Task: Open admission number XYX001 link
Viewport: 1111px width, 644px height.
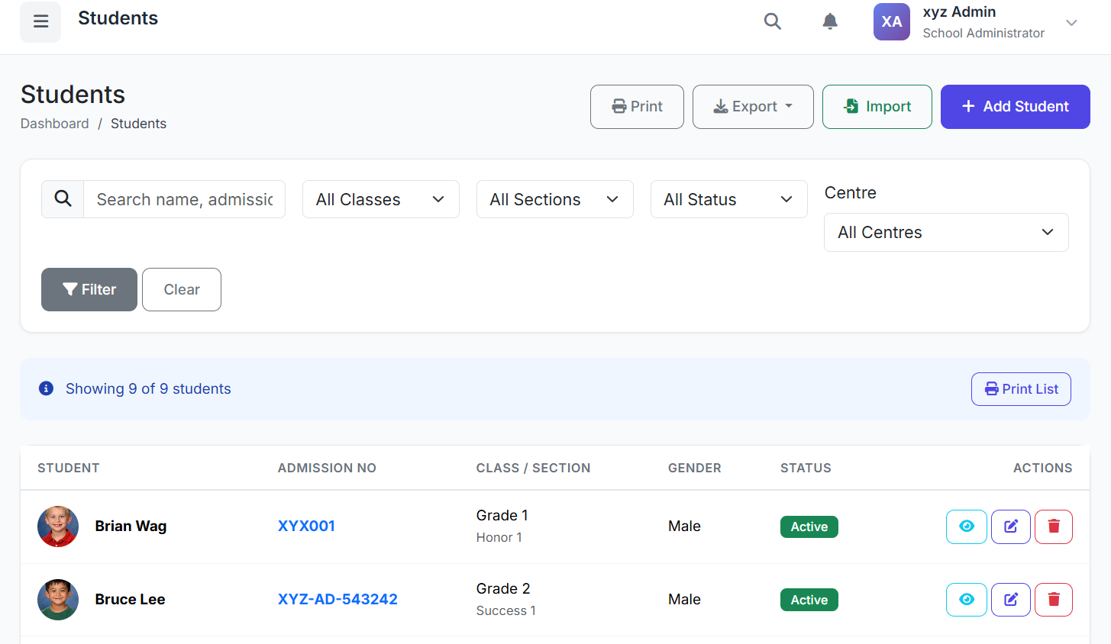Action: (x=306, y=526)
